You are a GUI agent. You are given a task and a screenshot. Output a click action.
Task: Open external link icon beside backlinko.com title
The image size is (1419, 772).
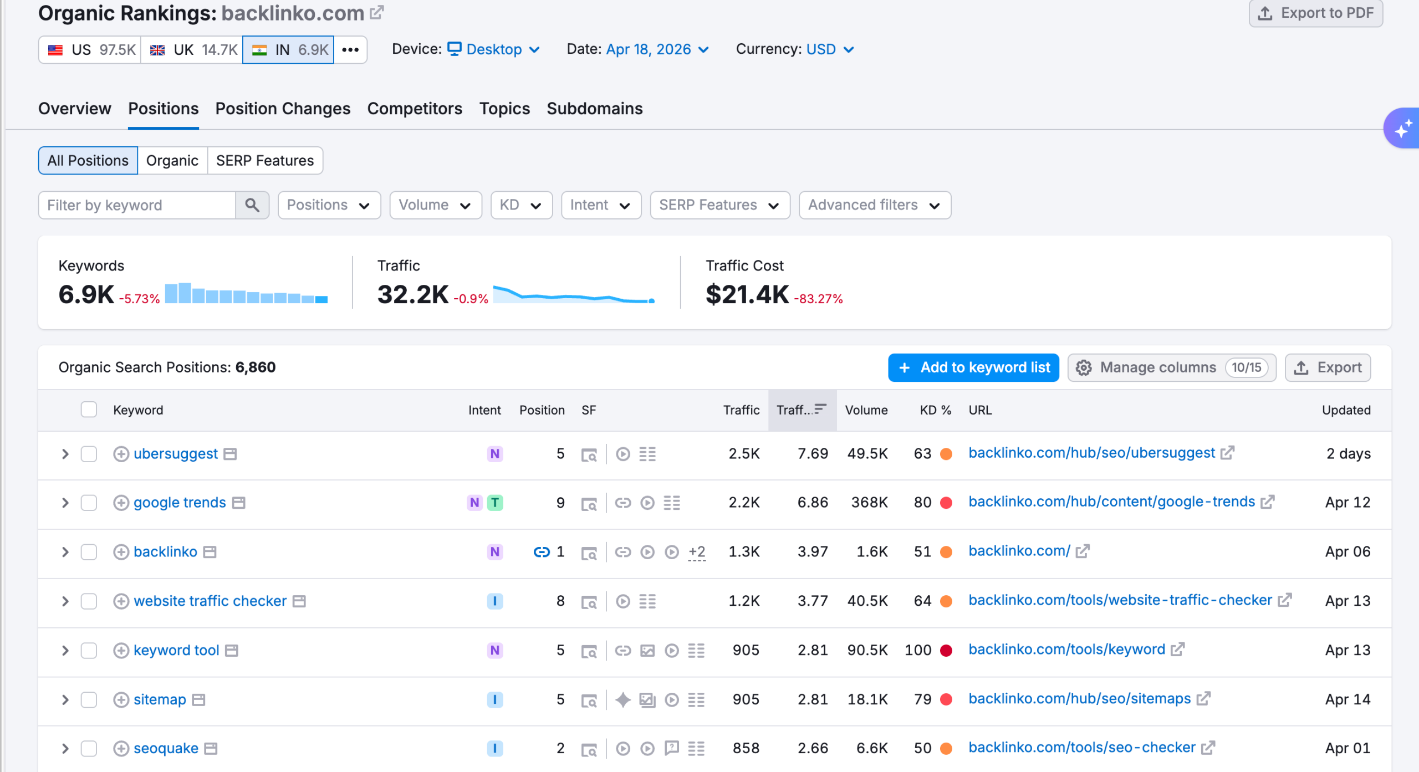click(x=377, y=12)
